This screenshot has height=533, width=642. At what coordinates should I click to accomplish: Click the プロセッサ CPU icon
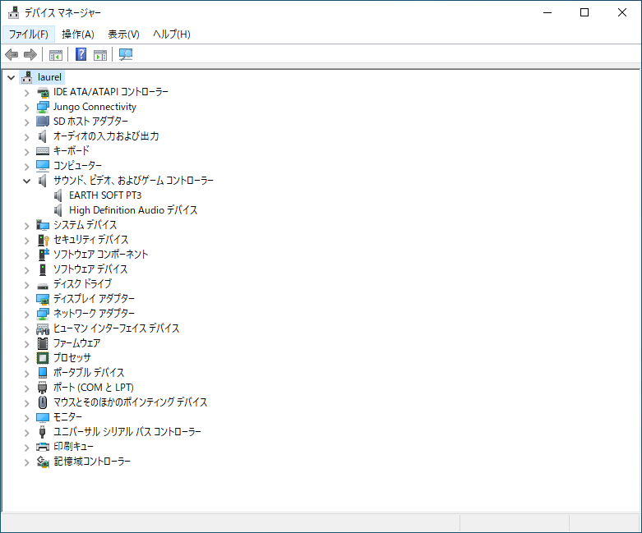[x=43, y=358]
